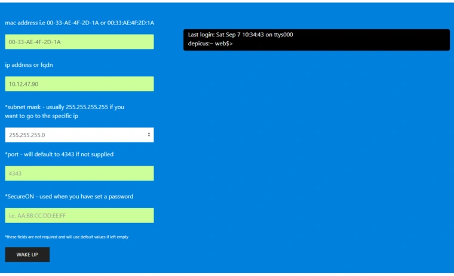Screen dimensions: 454x276
Task: Open the subnet mask dropdown
Action: pos(79,135)
